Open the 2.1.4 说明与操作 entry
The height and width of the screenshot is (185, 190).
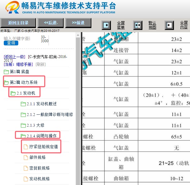tap(42, 136)
